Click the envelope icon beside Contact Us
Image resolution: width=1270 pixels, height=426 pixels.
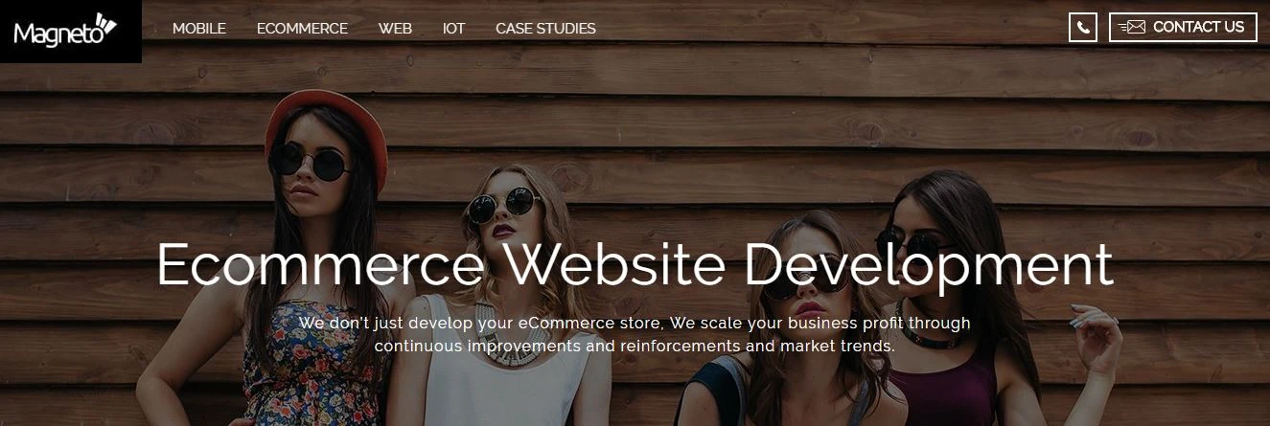(x=1132, y=28)
